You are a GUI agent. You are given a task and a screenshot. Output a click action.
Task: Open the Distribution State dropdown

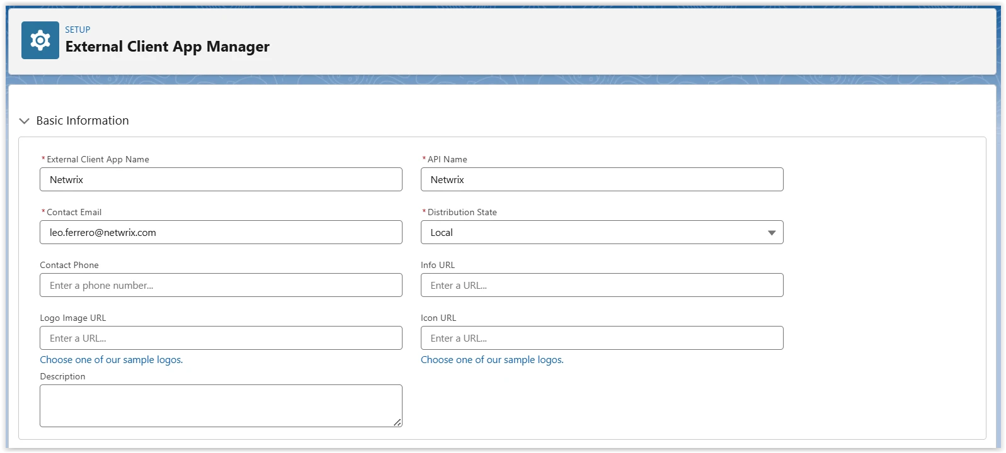[x=602, y=232]
